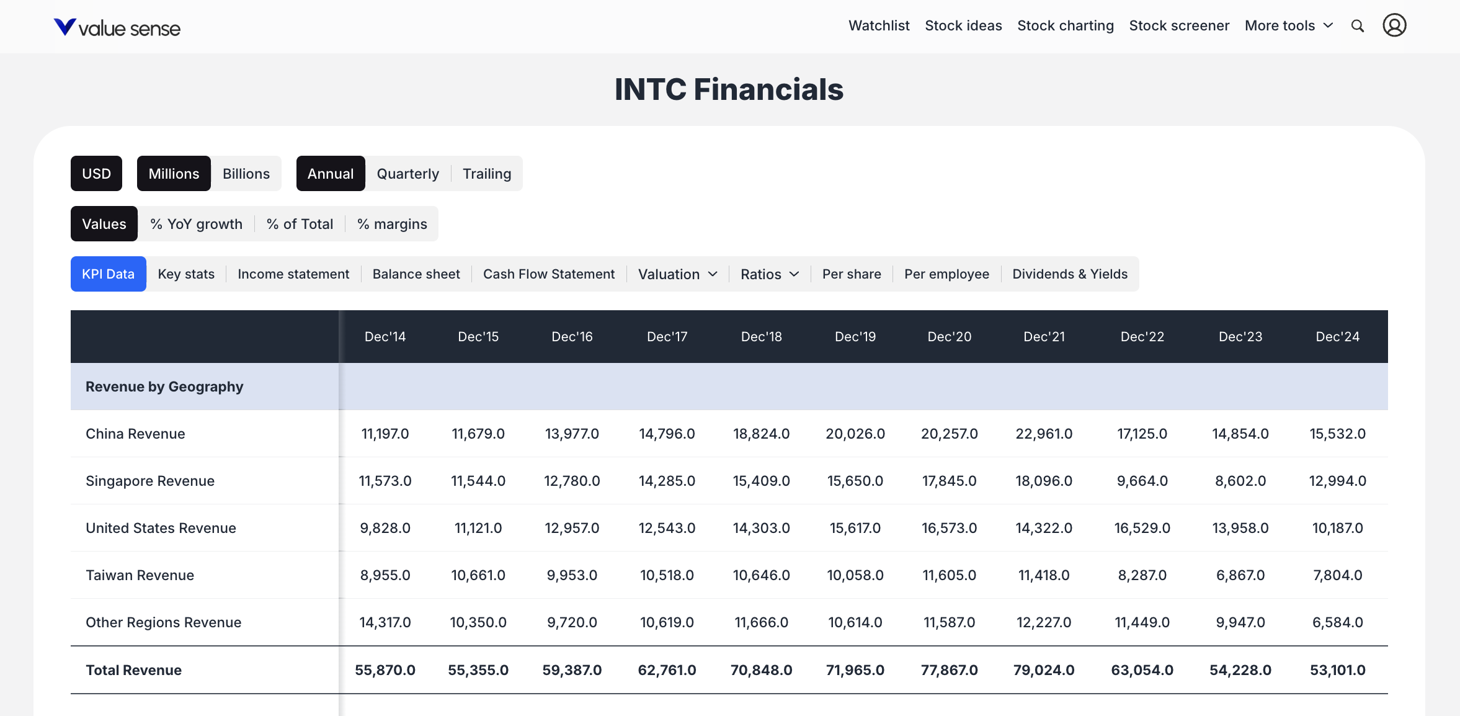Switch to Quarterly view
This screenshot has width=1460, height=716.
[407, 174]
